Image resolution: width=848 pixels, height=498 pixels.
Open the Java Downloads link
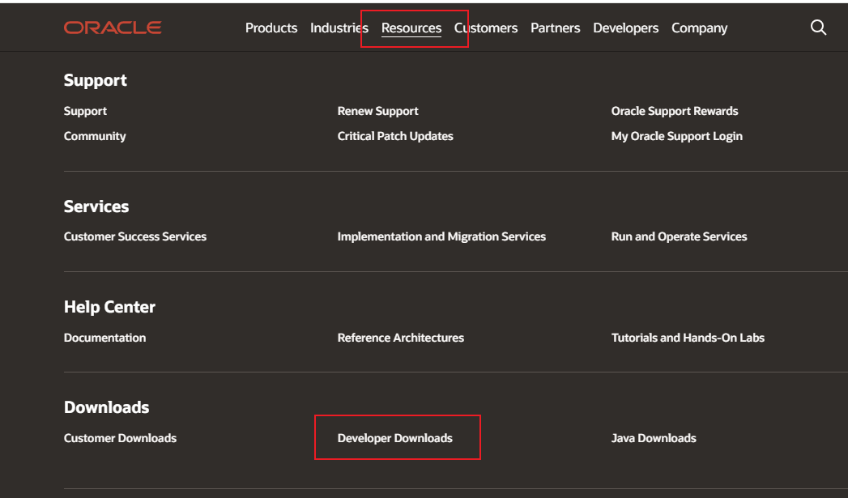(654, 438)
